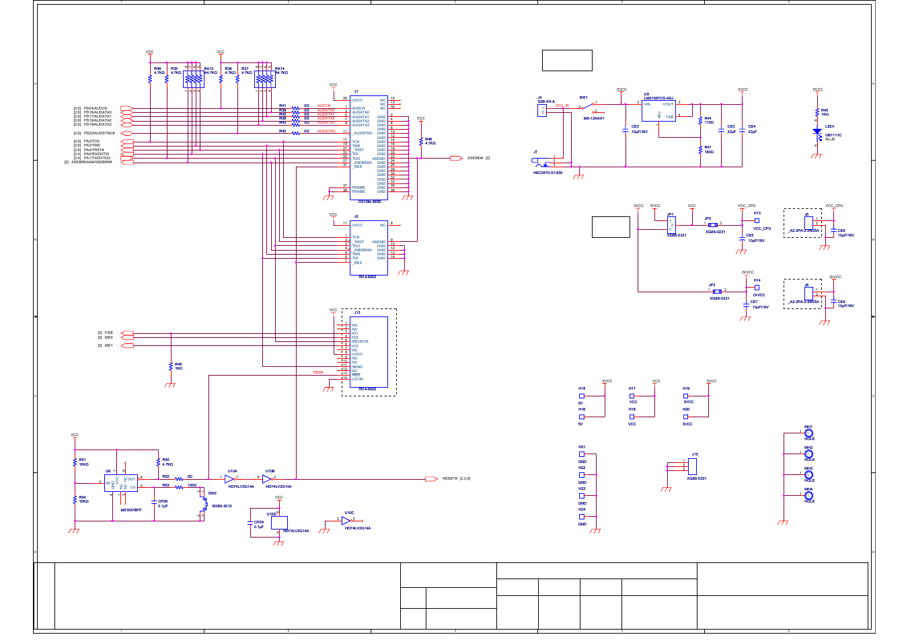Select the J13 connector inside dashed box
Screen dimensions: 908x641
point(369,352)
